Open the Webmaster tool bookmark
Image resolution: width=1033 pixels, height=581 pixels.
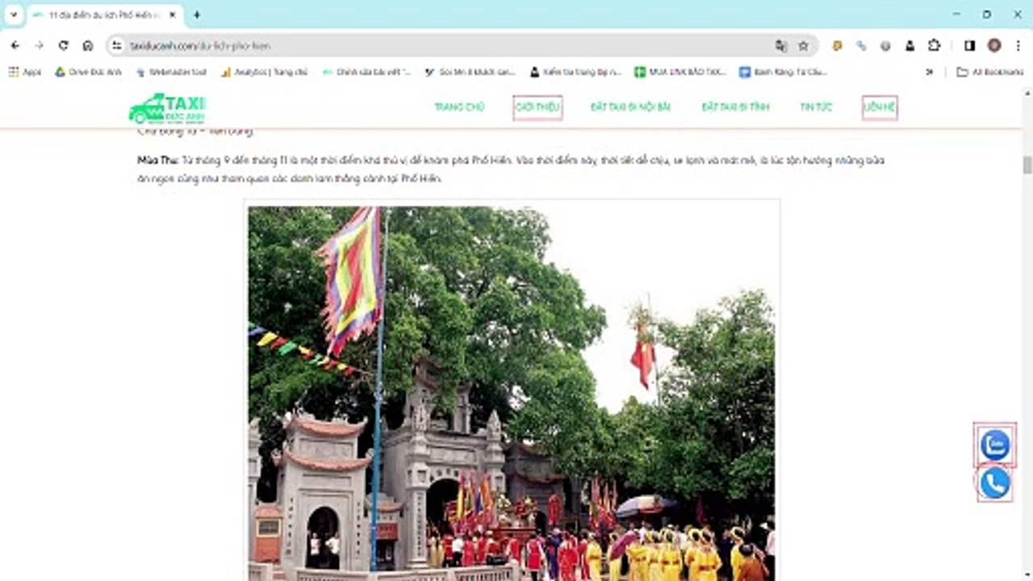[170, 72]
